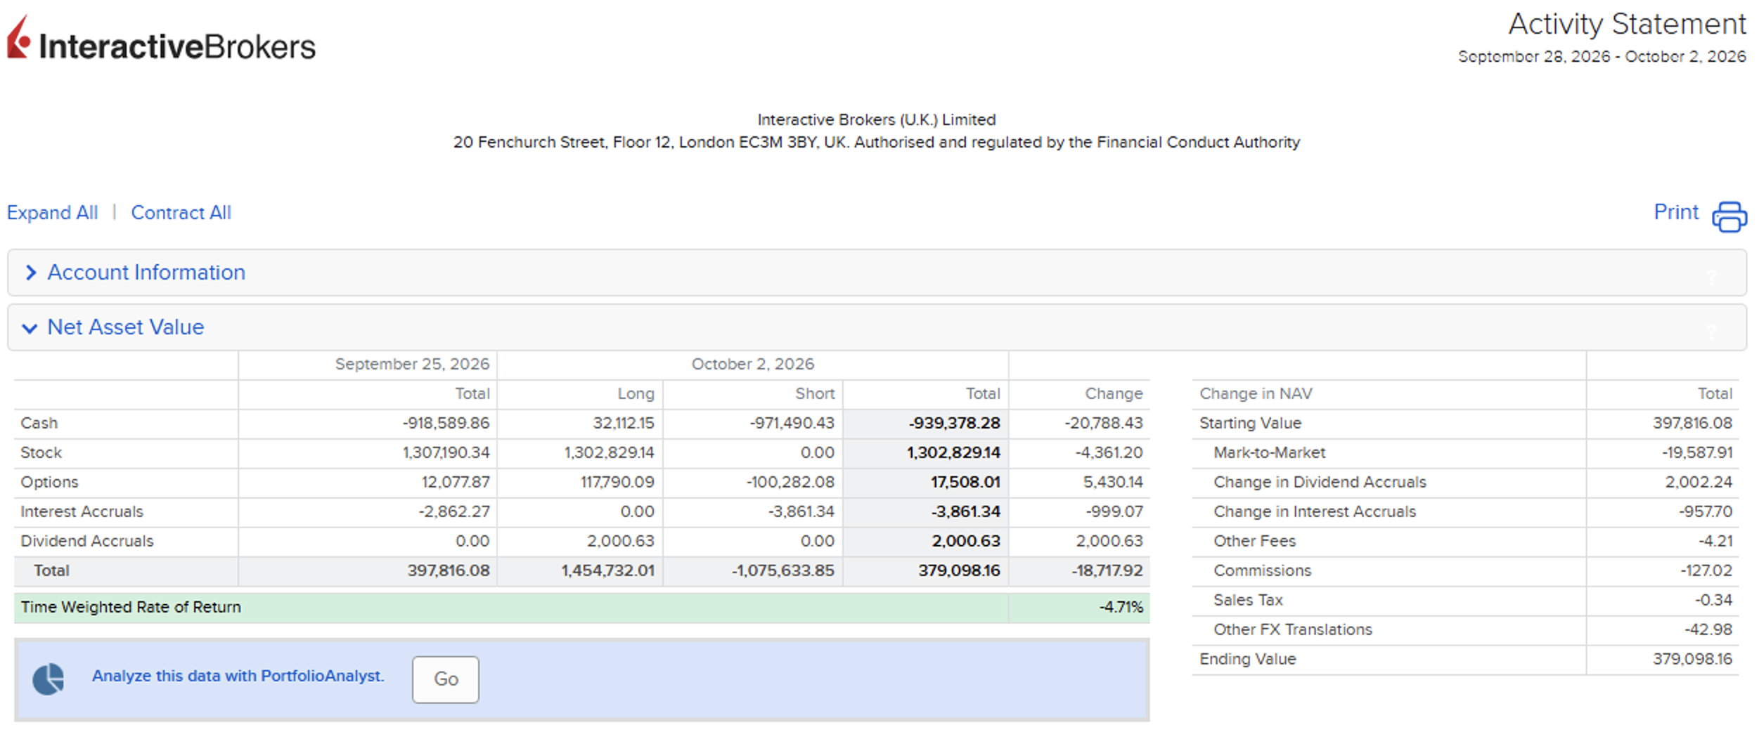Click the Time Weighted Rate of Return label
1759x732 pixels.
pos(131,607)
